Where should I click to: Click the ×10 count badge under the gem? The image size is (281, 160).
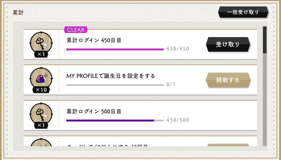tap(41, 90)
